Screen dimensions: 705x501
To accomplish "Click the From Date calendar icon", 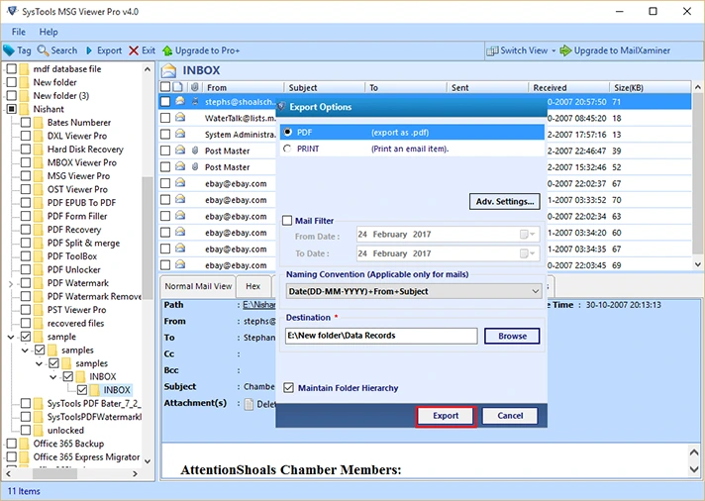I will [x=524, y=235].
